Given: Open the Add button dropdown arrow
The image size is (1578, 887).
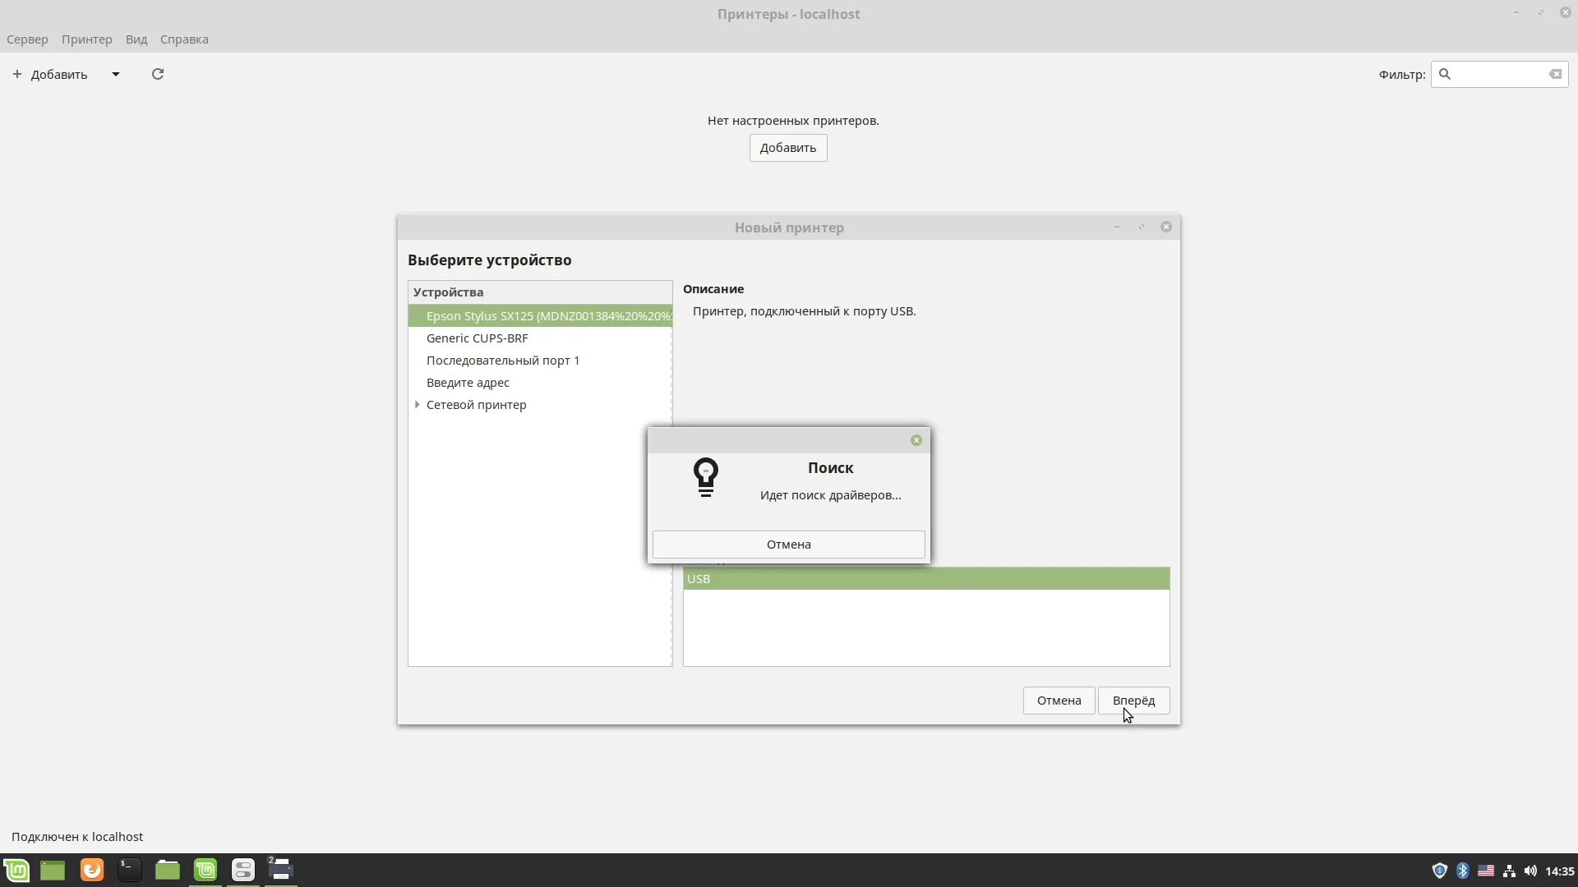Looking at the screenshot, I should click(116, 74).
